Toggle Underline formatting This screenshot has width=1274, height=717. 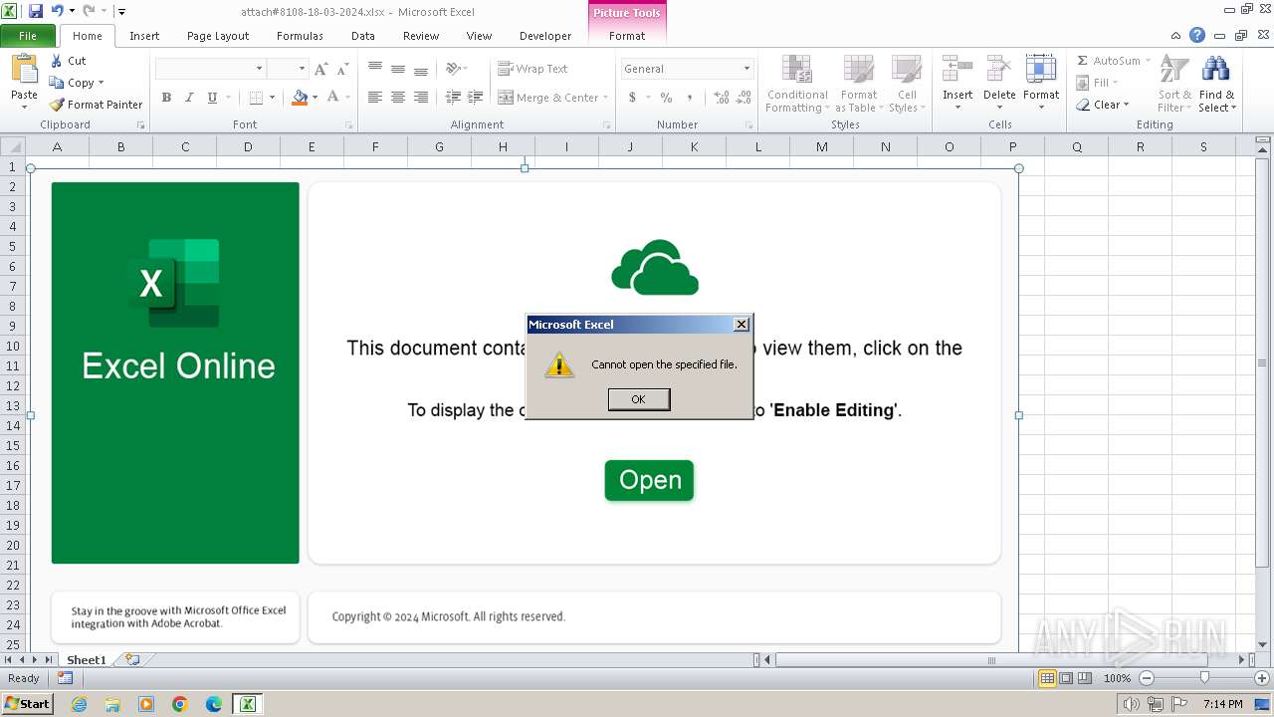212,98
